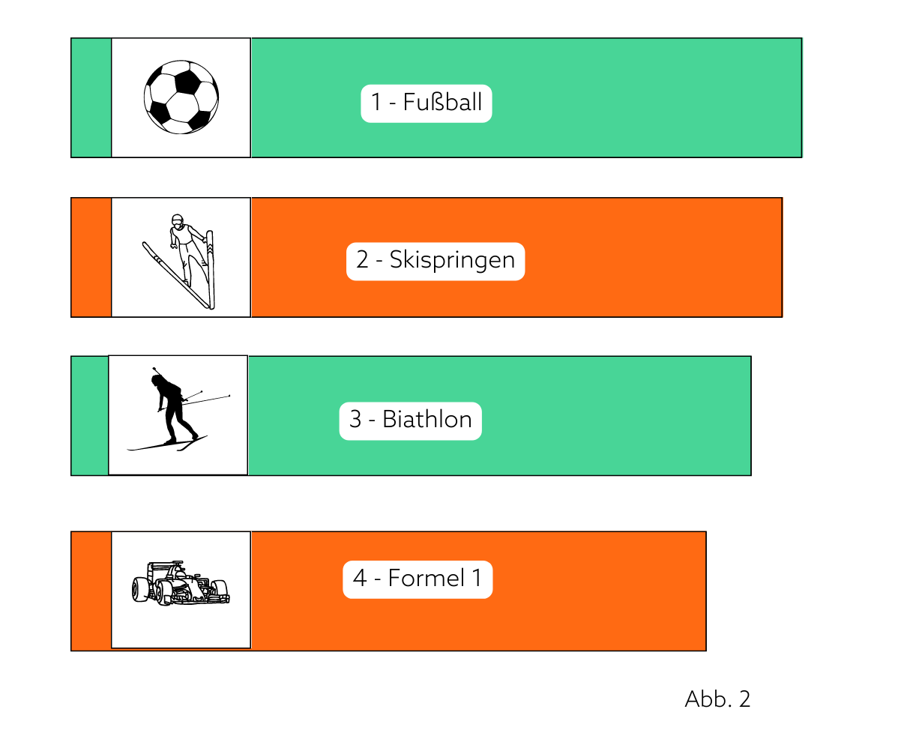
Task: Click green strip left of biathlon image
Action: tap(90, 416)
